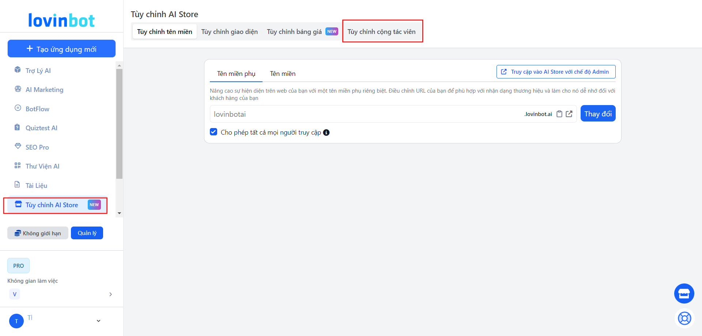Click the Quiztest AI clipboard icon
Screen dimensions: 702x336
pos(18,127)
